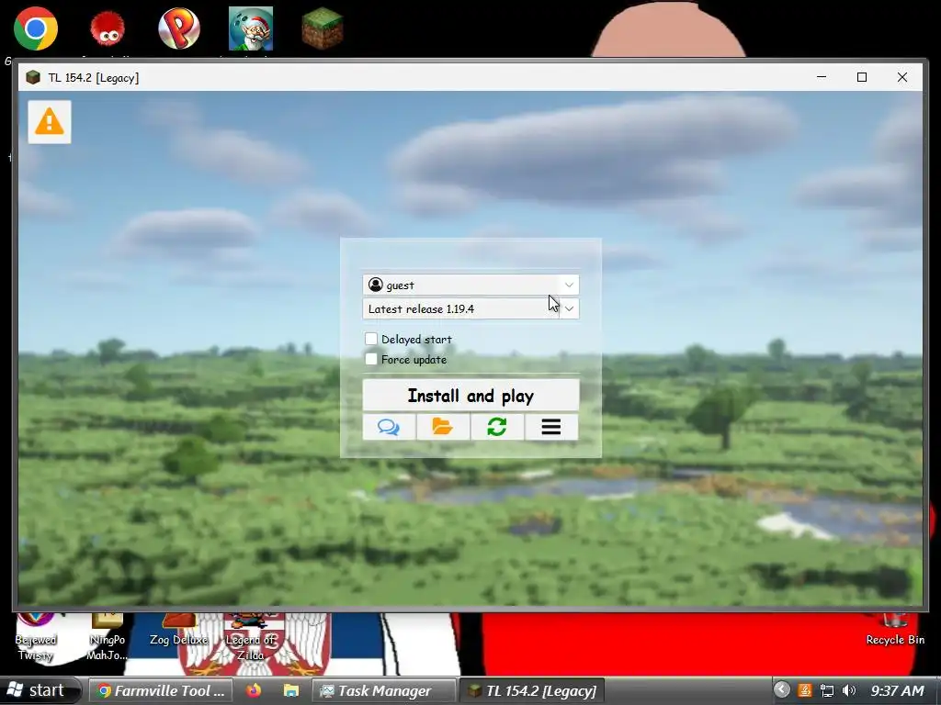Open the chat/support speech bubbles button
The width and height of the screenshot is (941, 705).
pyautogui.click(x=389, y=428)
